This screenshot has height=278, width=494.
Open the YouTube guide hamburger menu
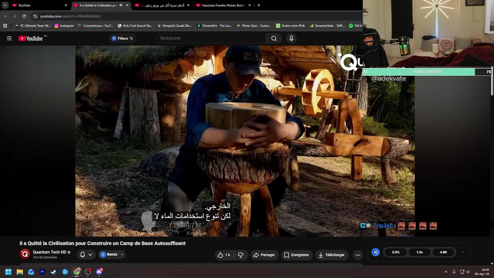click(9, 38)
